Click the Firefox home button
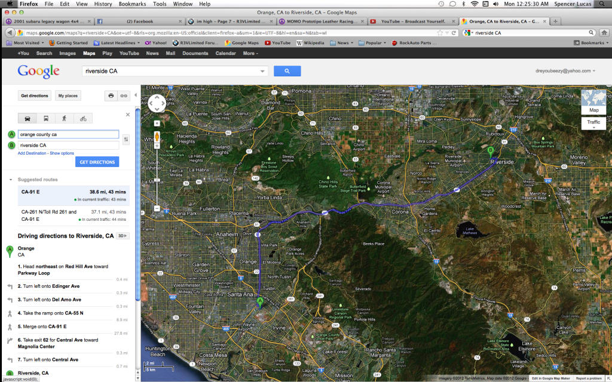The image size is (612, 382). pyautogui.click(x=604, y=33)
